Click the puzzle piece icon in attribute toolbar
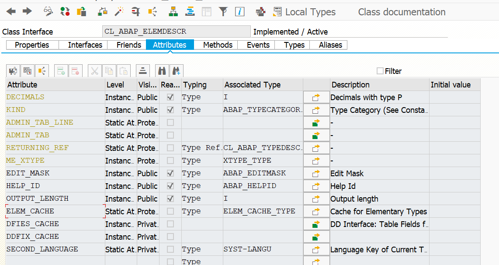Viewport: 499px width, 265px height. click(13, 71)
